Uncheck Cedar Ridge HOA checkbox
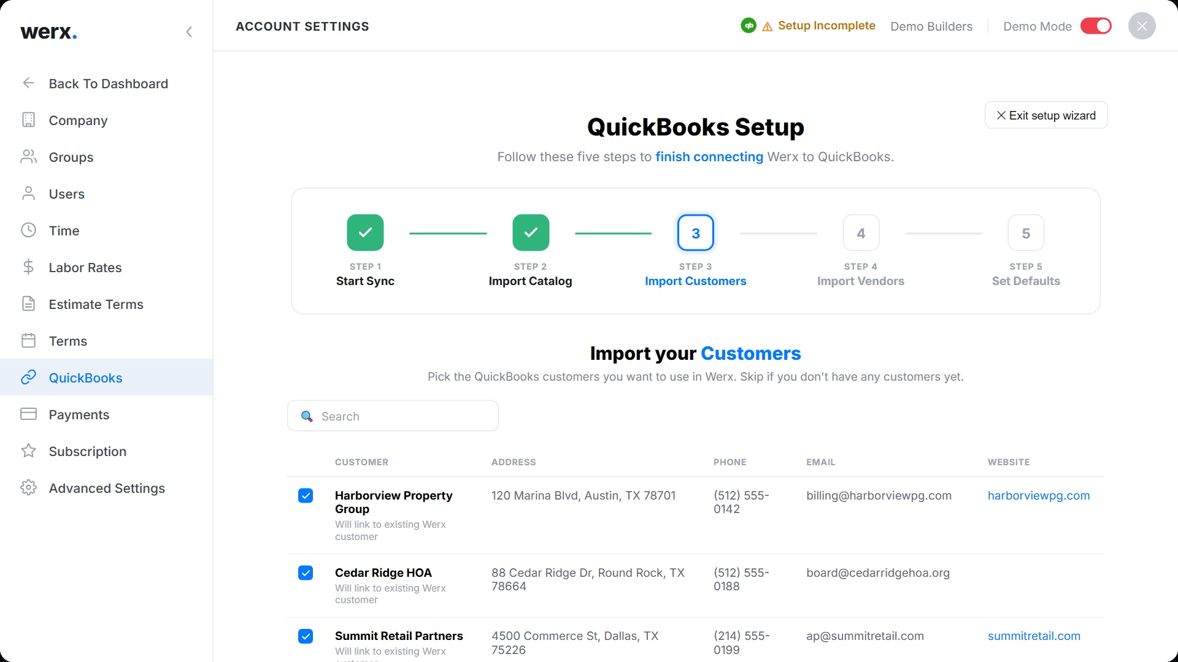This screenshot has height=662, width=1178. click(306, 573)
